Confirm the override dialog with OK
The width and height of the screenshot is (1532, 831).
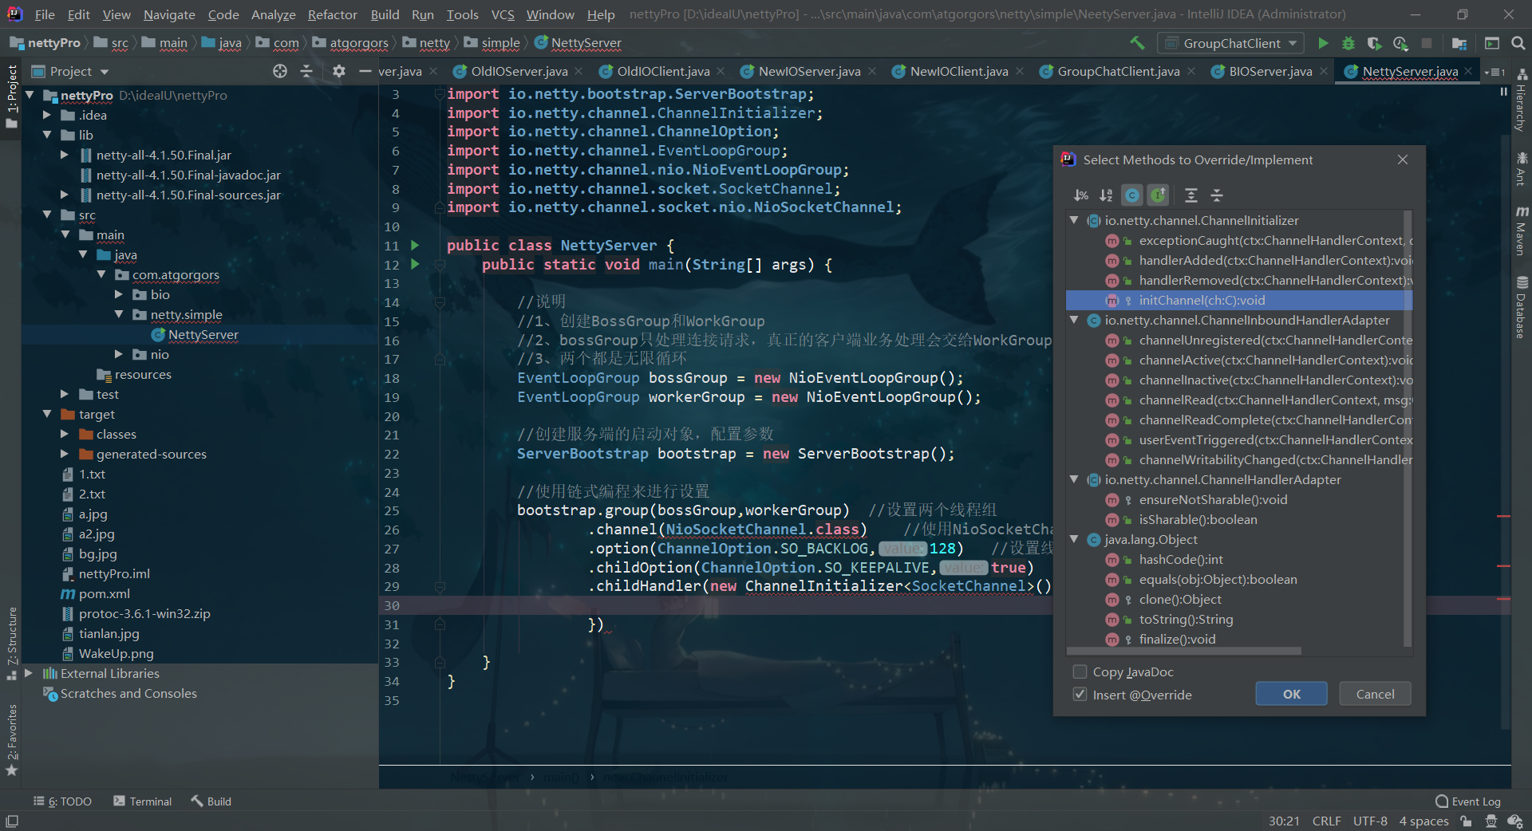click(x=1291, y=694)
